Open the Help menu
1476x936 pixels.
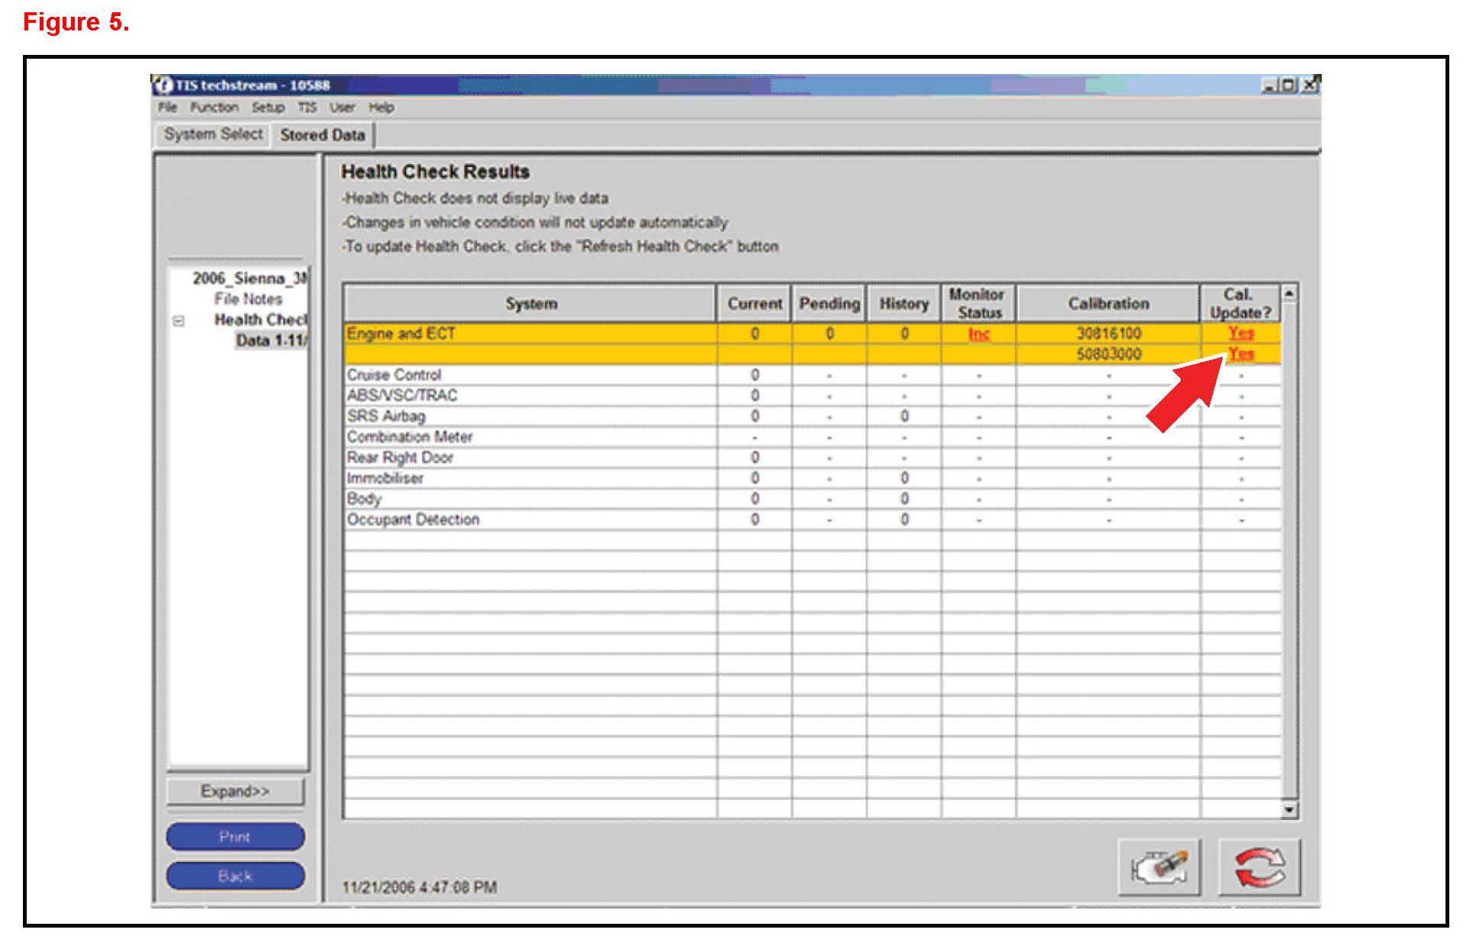point(381,108)
